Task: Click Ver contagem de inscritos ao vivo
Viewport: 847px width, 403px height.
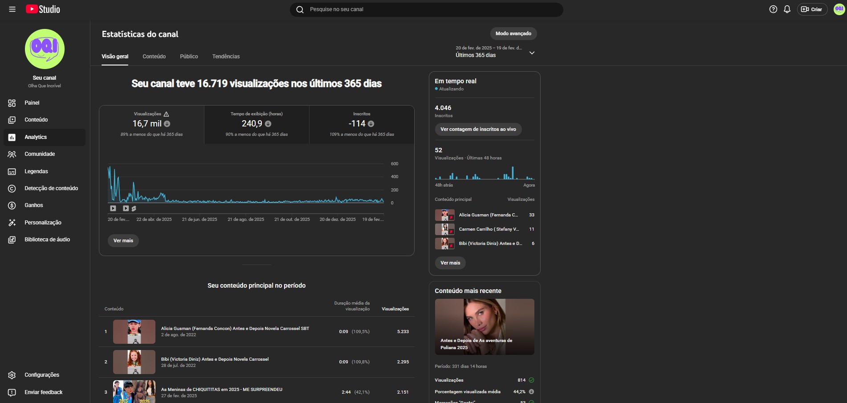Action: pyautogui.click(x=478, y=129)
